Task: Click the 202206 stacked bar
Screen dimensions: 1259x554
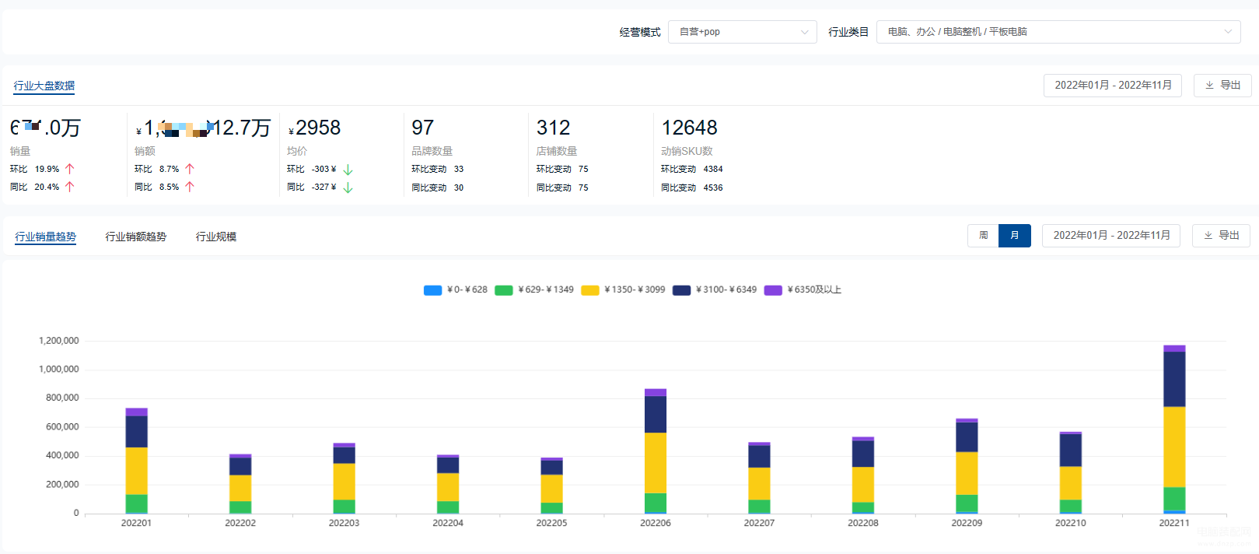Action: tap(656, 451)
